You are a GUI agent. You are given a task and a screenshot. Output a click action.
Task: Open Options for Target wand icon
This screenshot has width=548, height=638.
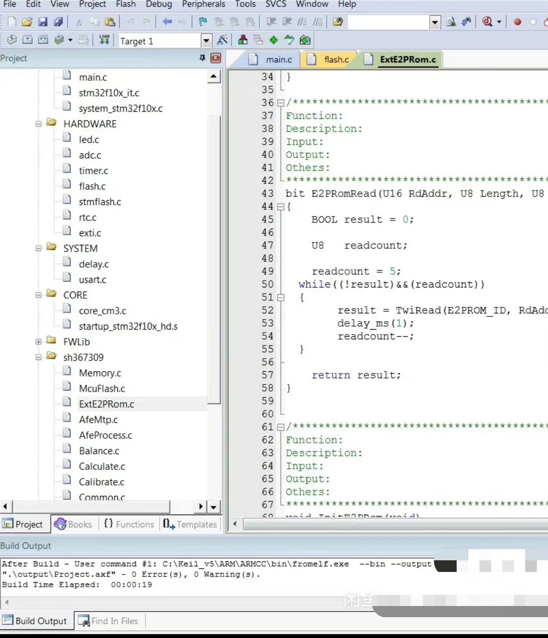pyautogui.click(x=222, y=40)
